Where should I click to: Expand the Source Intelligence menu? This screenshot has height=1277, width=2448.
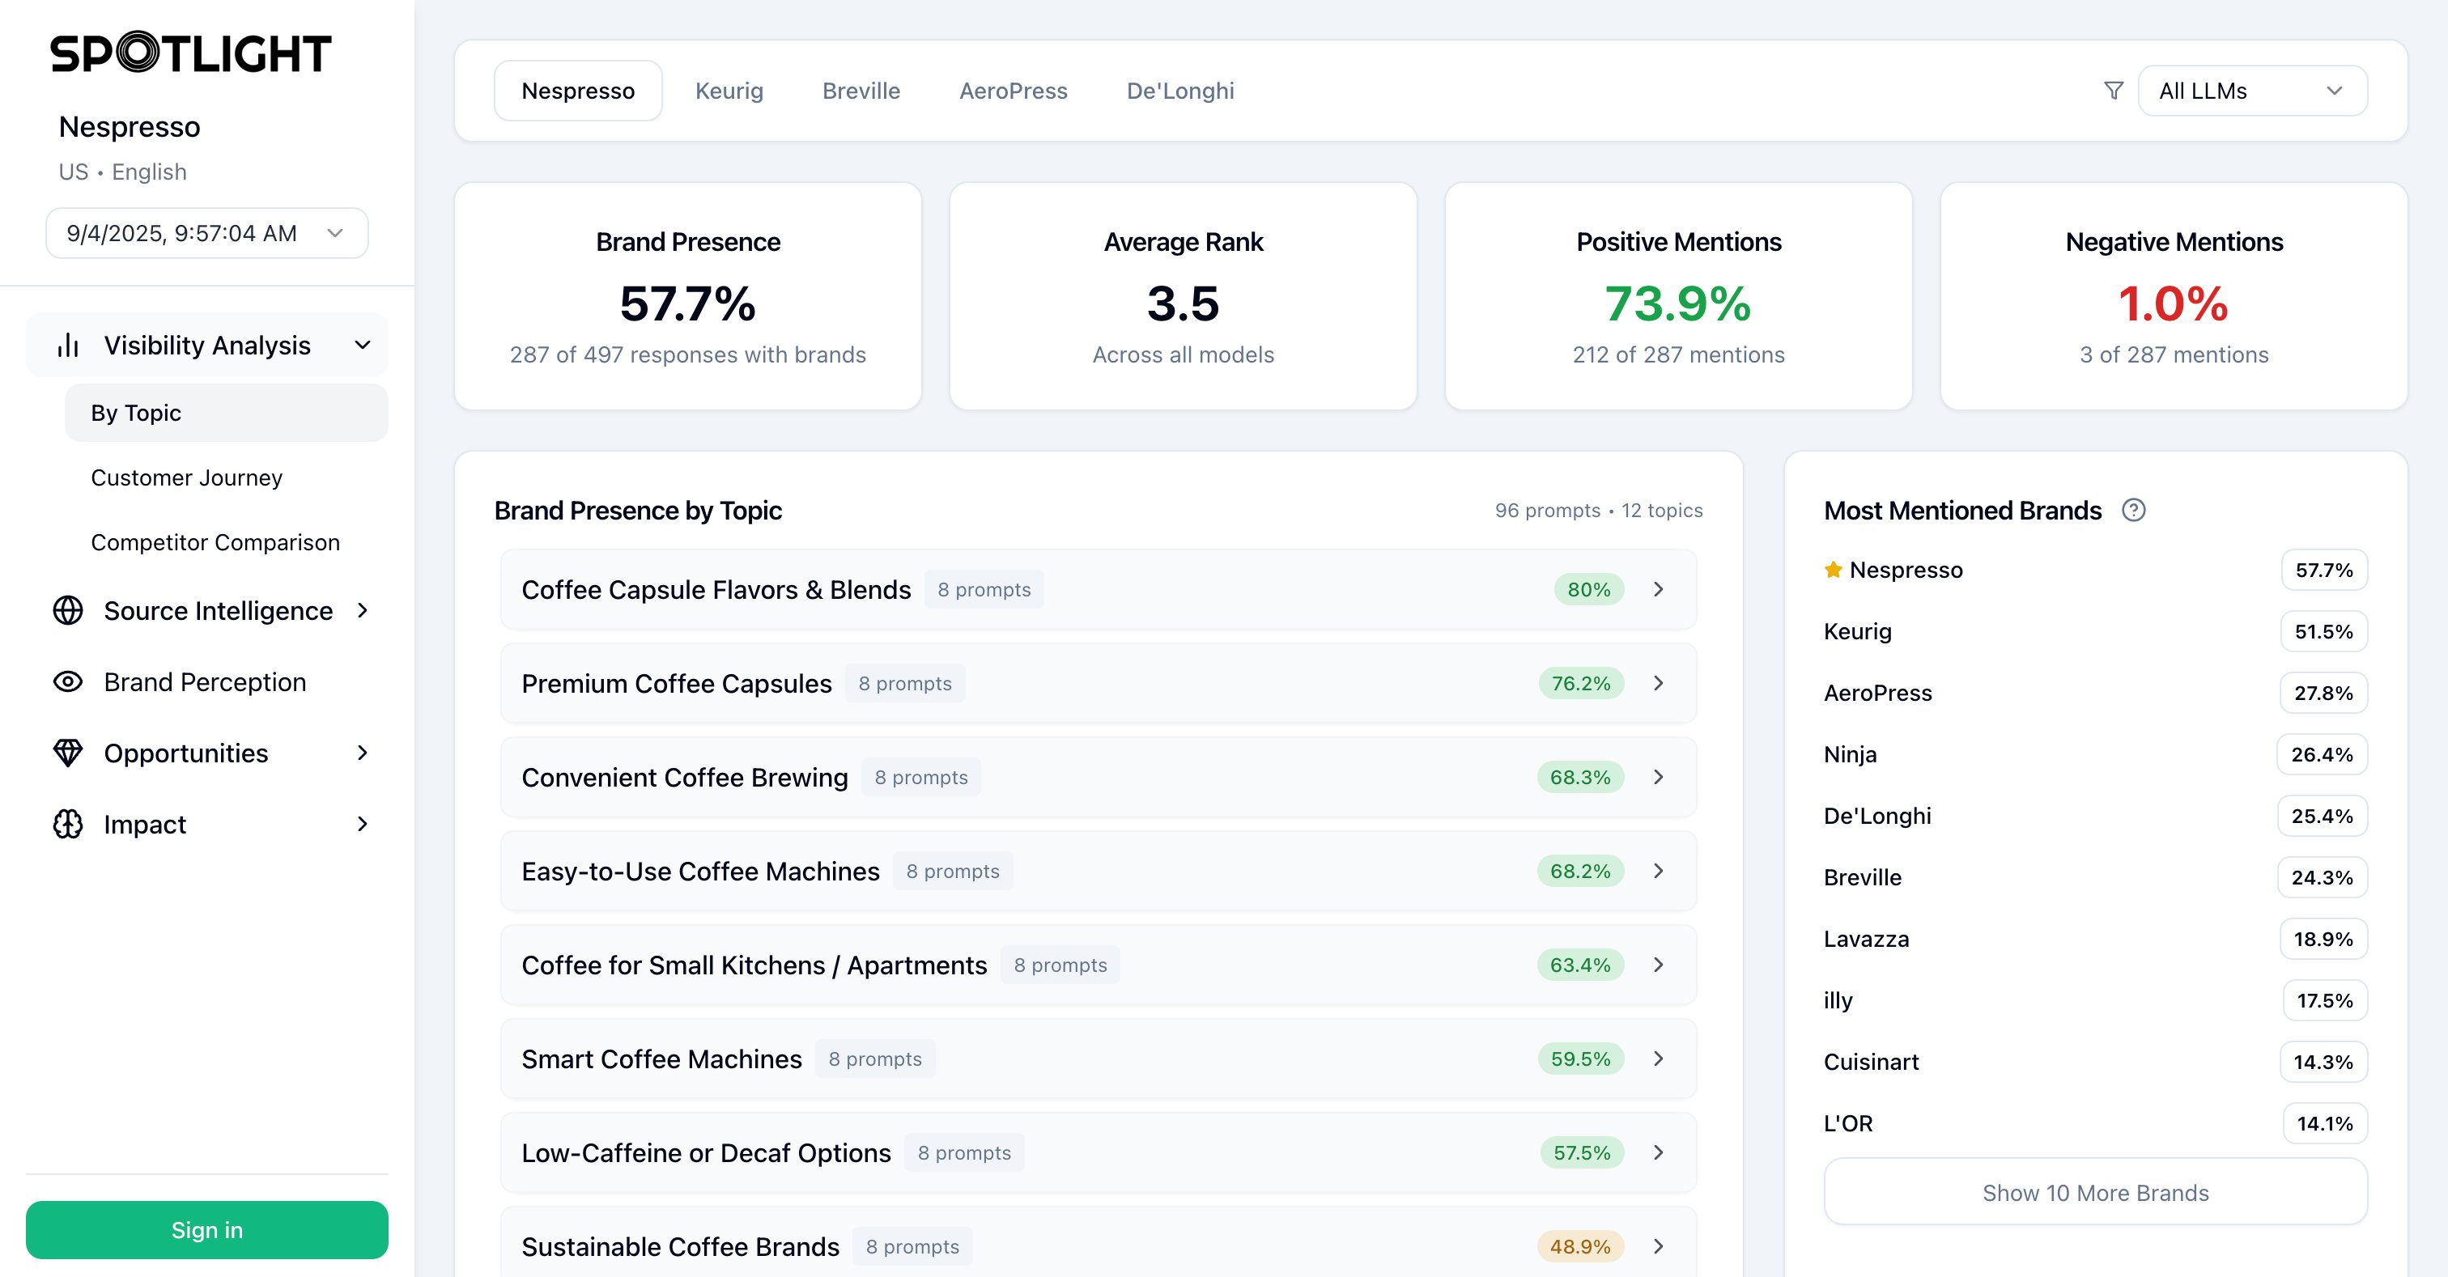362,610
